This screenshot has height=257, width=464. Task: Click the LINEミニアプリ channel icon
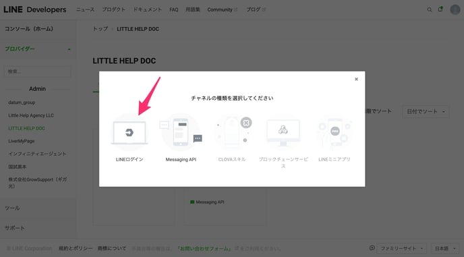[x=335, y=132]
